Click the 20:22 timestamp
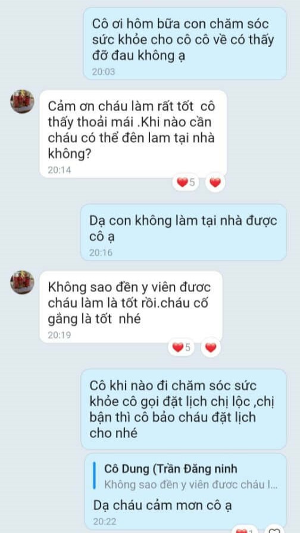The image size is (300, 533). click(x=105, y=522)
